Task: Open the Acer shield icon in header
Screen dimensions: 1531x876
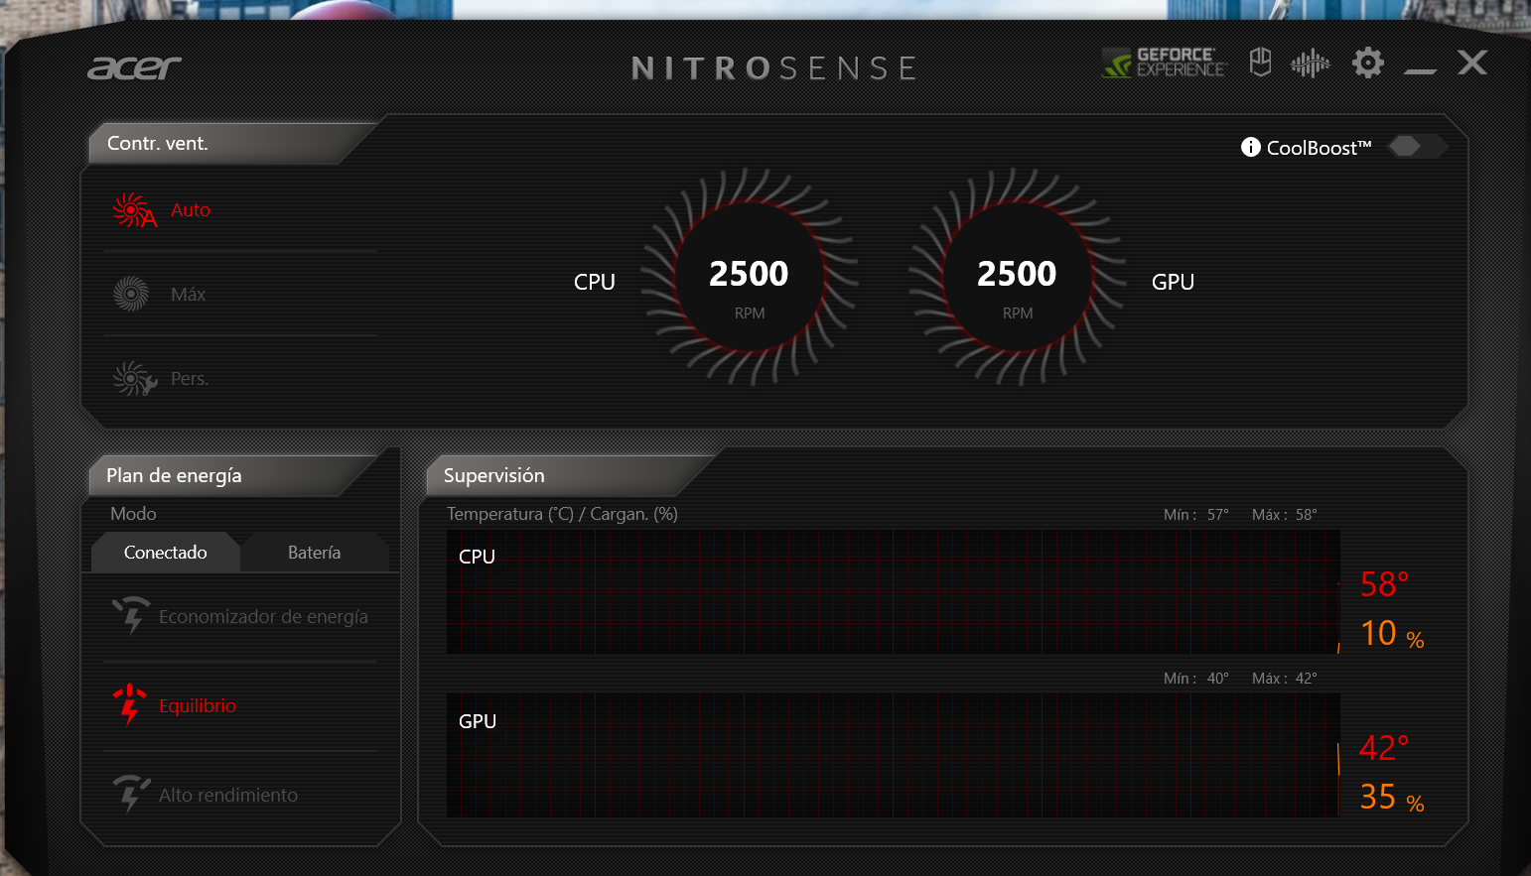Action: coord(1260,63)
